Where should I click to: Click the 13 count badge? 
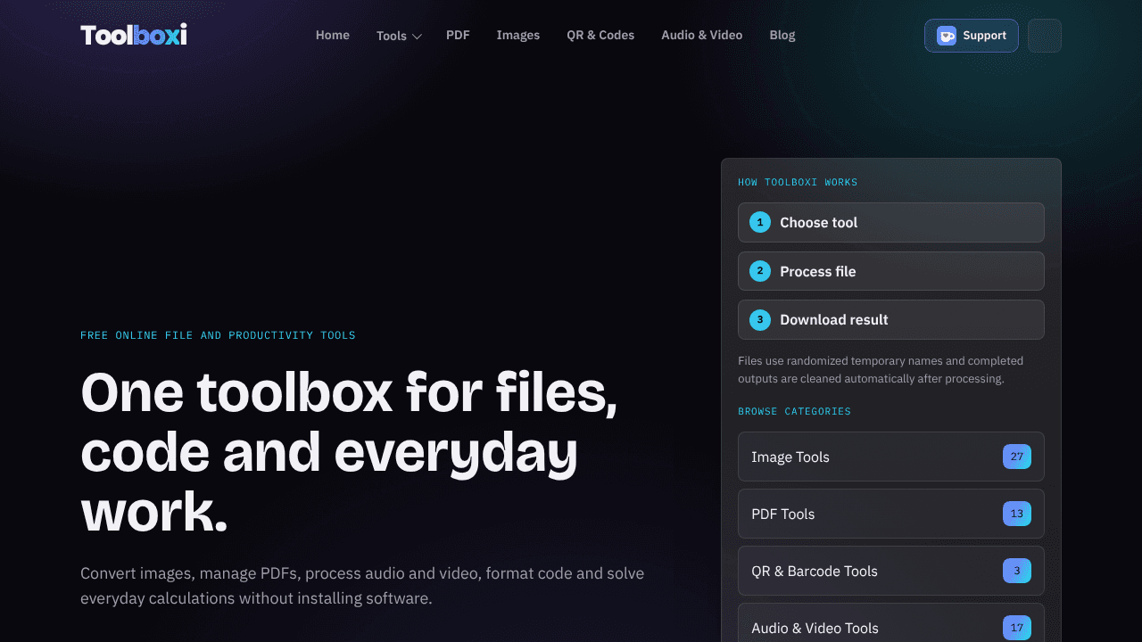pyautogui.click(x=1017, y=514)
